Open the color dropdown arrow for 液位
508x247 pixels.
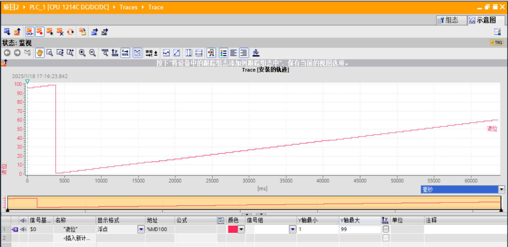tap(241, 229)
